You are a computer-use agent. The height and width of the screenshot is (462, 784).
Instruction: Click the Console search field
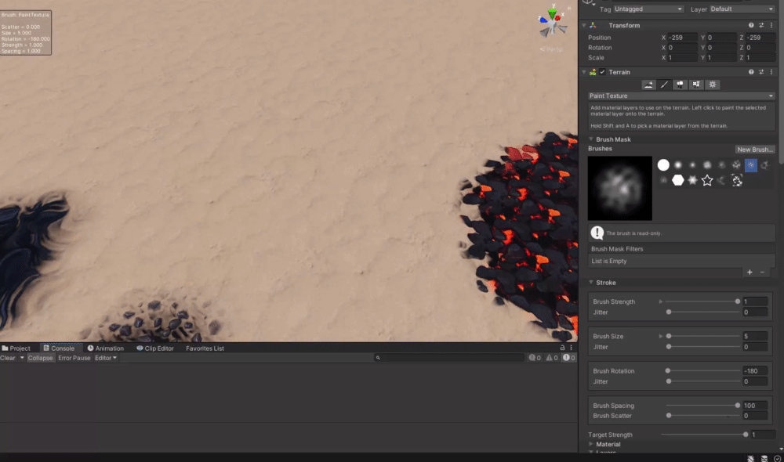449,358
